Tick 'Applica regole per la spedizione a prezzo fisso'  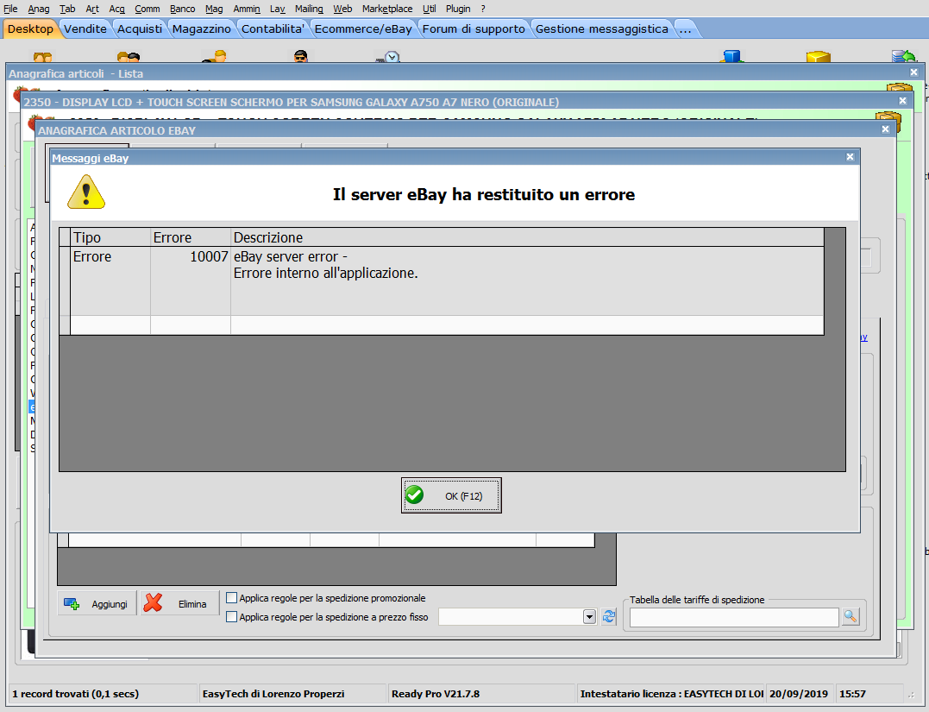point(232,616)
